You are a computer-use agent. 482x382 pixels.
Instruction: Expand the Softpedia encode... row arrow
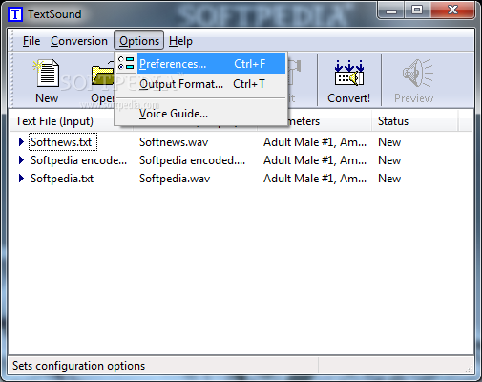tap(21, 160)
